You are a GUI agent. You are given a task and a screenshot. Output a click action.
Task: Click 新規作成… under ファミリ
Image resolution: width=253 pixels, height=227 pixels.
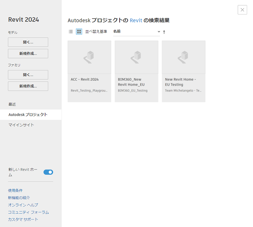coord(28,86)
